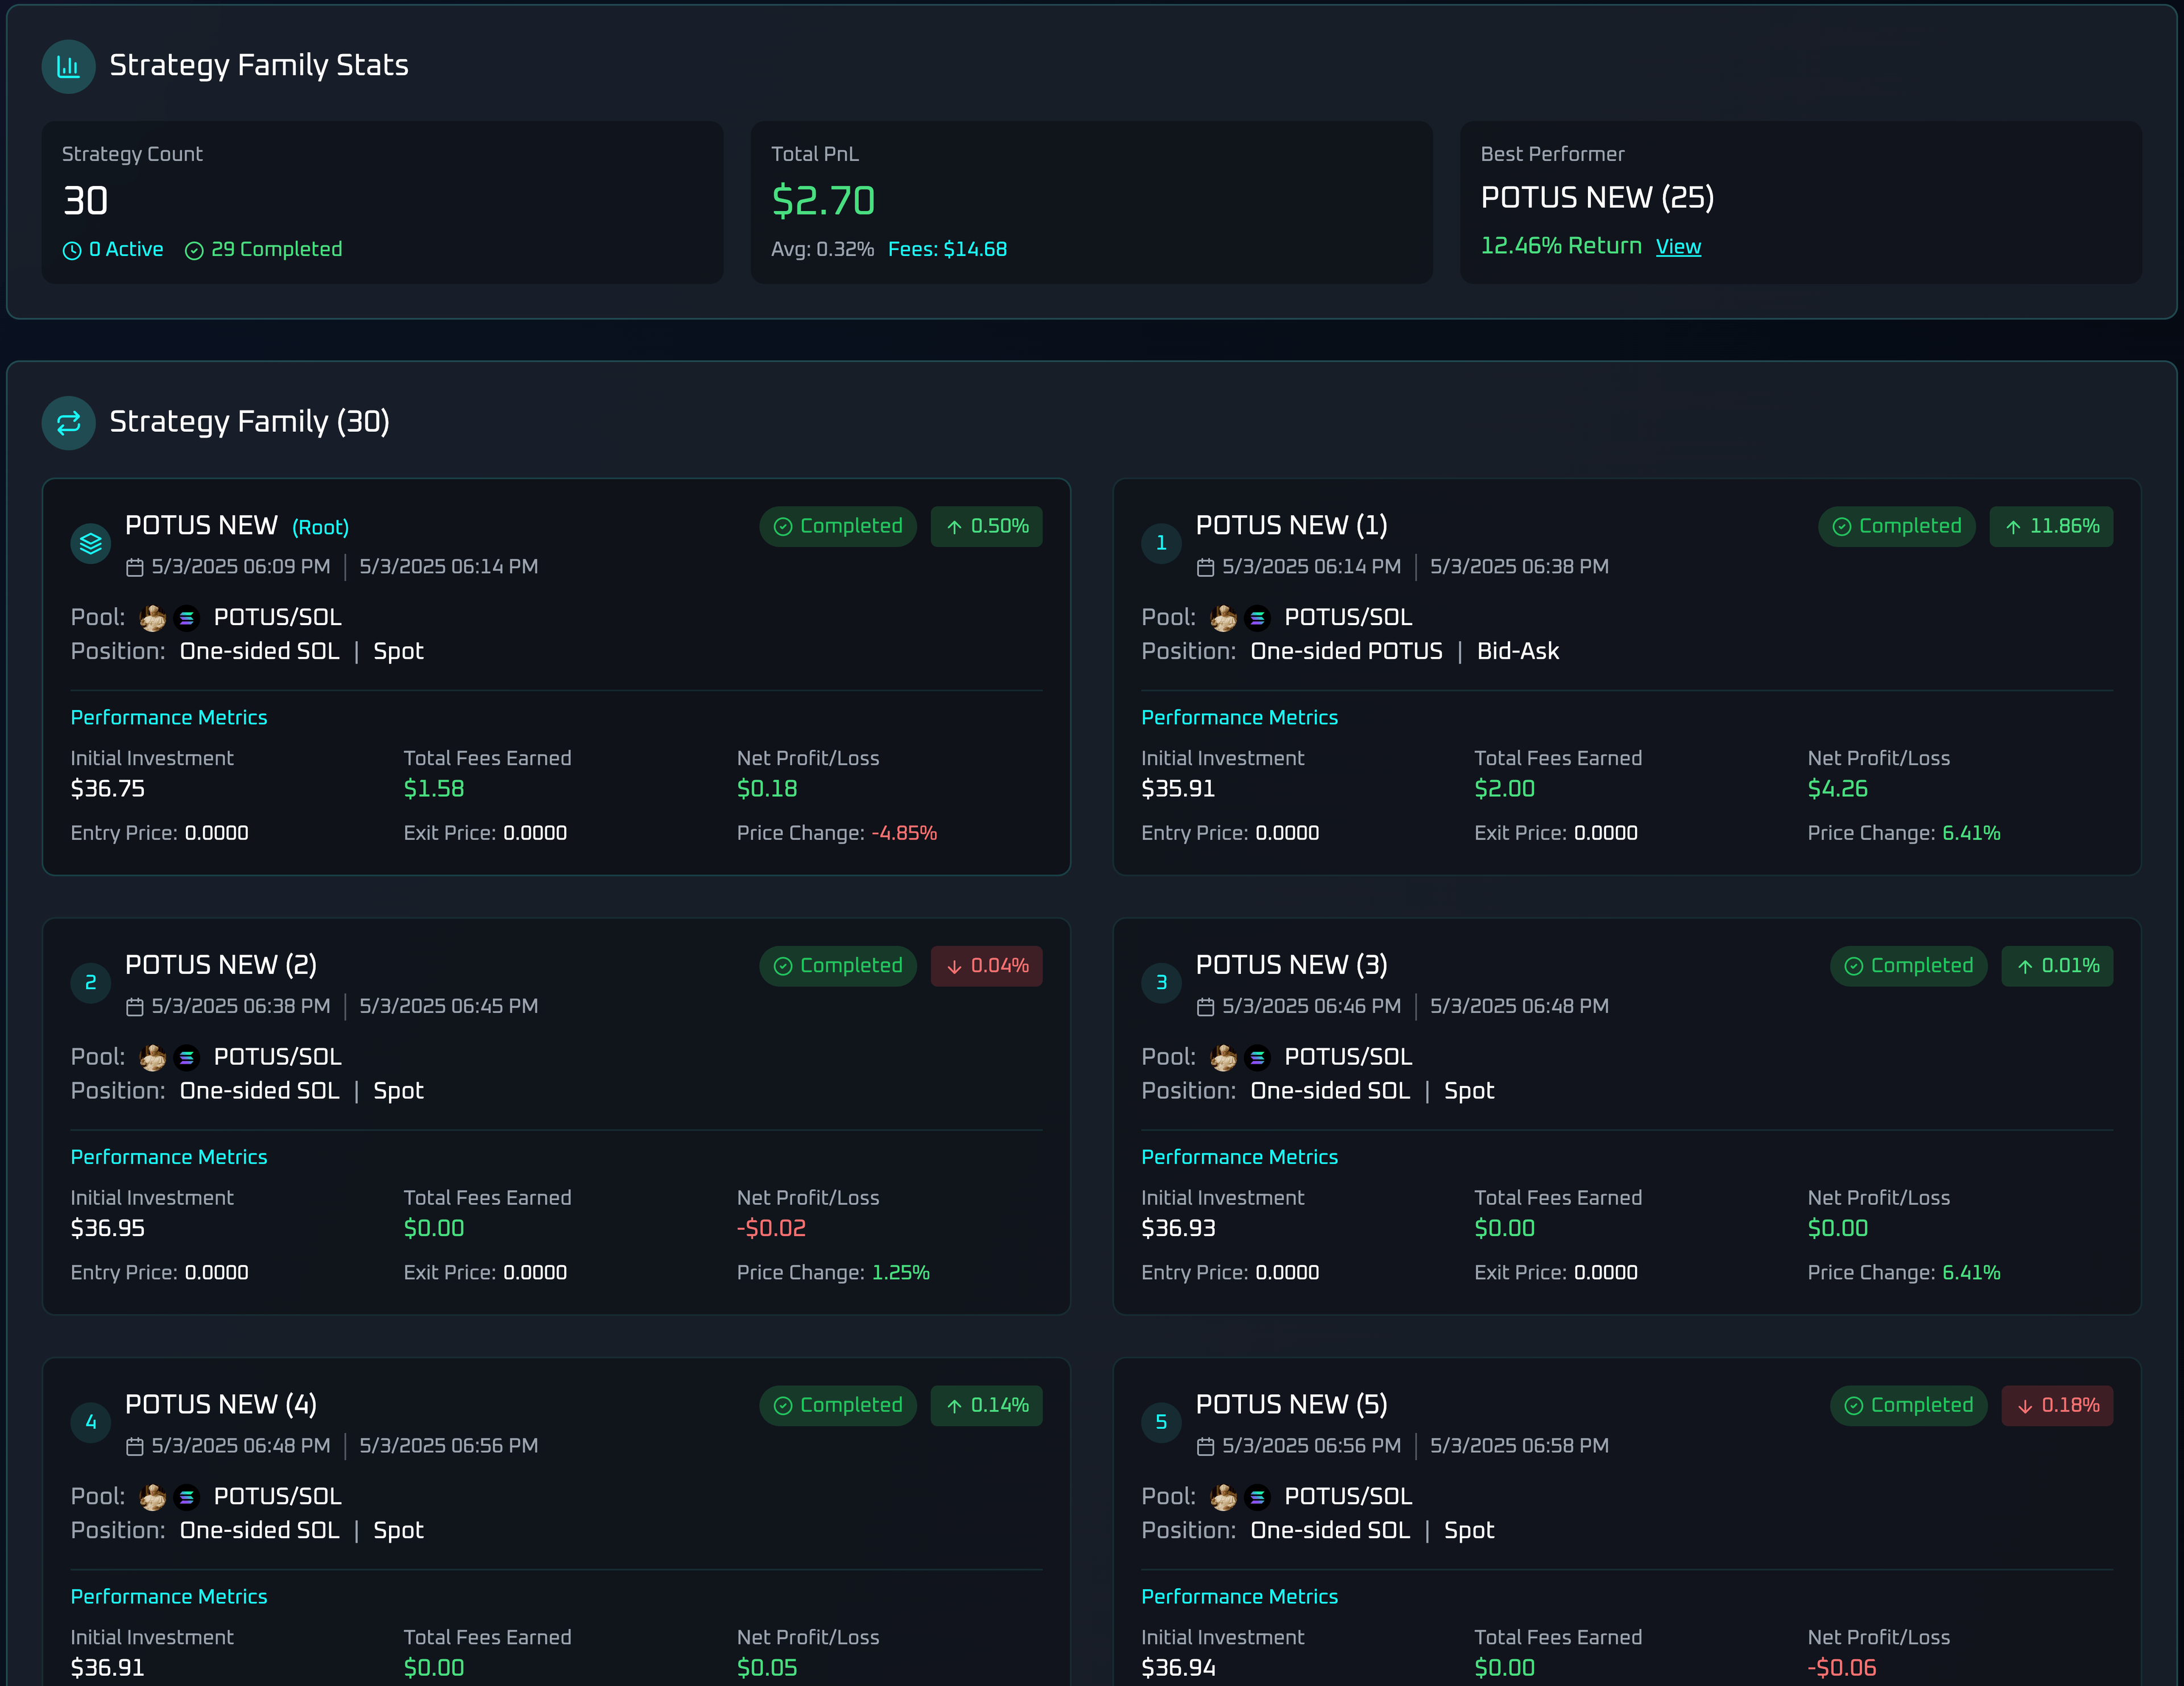Click the bar chart icon beside Strategy Family Stats

(x=68, y=66)
